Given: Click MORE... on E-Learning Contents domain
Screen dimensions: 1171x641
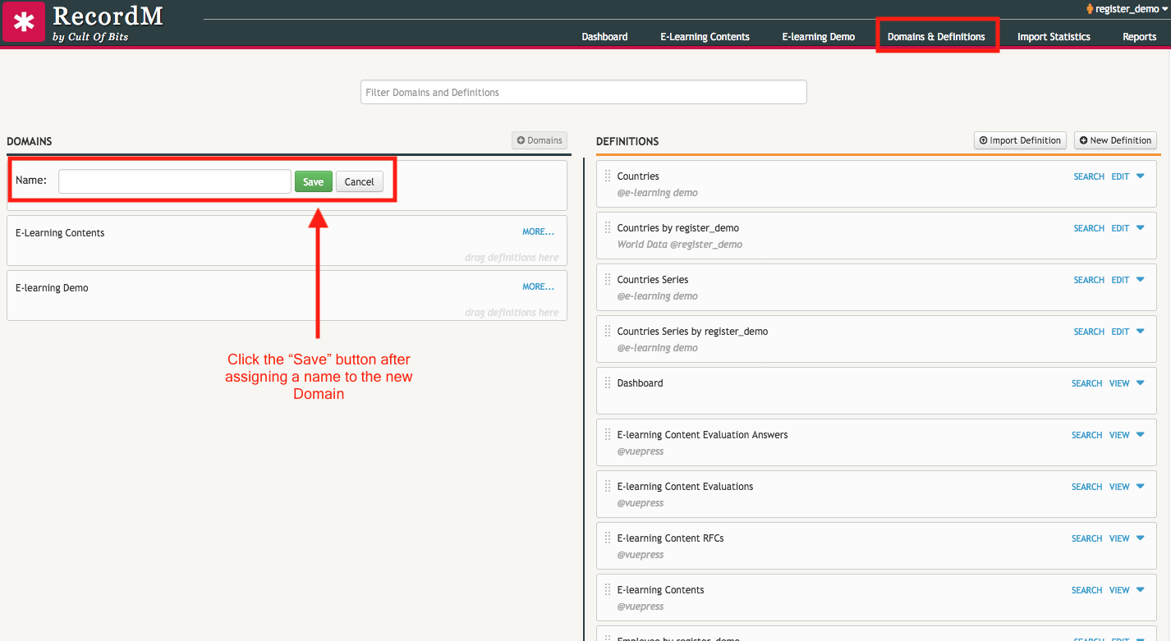Looking at the screenshot, I should coord(538,231).
